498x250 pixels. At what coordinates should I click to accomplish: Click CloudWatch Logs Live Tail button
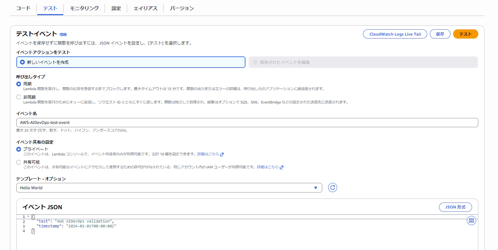pyautogui.click(x=395, y=34)
